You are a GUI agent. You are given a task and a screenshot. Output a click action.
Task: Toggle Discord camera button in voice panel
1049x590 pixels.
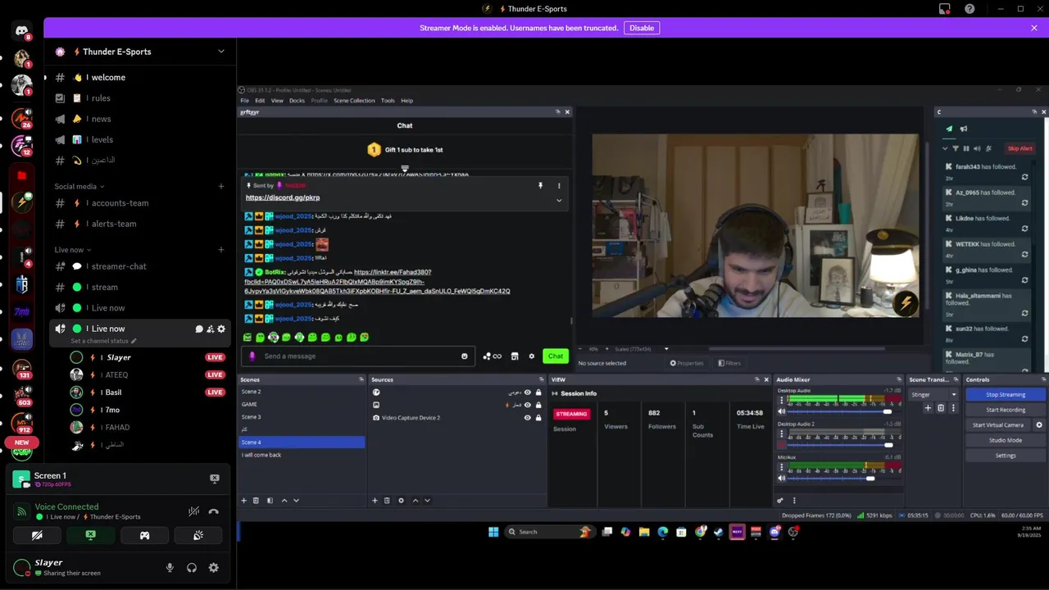coord(37,535)
